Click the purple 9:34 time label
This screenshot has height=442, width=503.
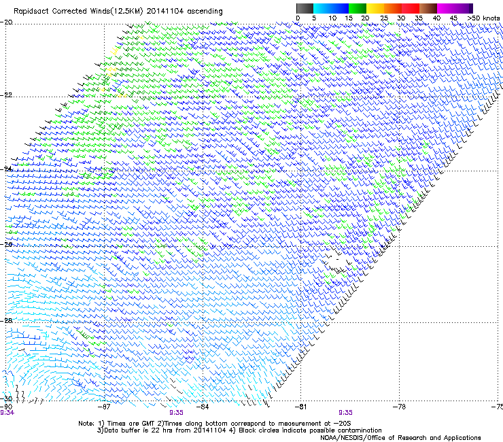point(7,413)
